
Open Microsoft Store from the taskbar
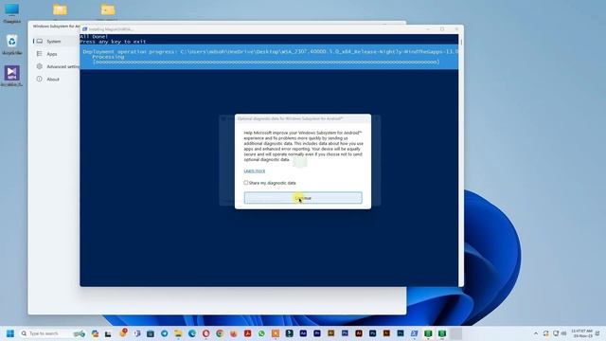click(151, 333)
